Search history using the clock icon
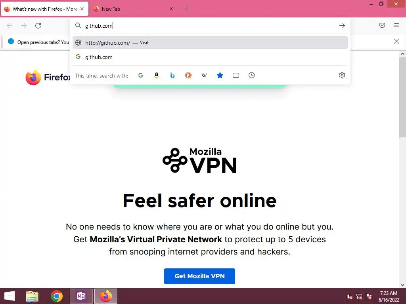Viewport: 406px width, 304px height. pyautogui.click(x=252, y=75)
